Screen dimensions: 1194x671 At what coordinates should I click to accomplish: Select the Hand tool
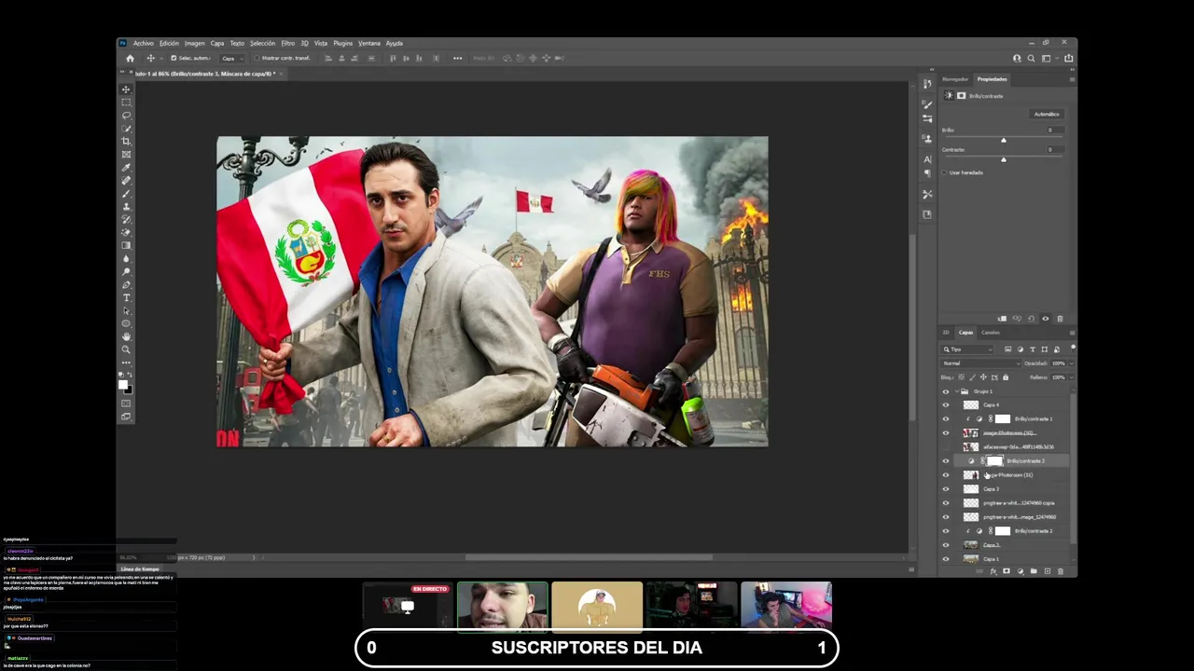click(126, 336)
